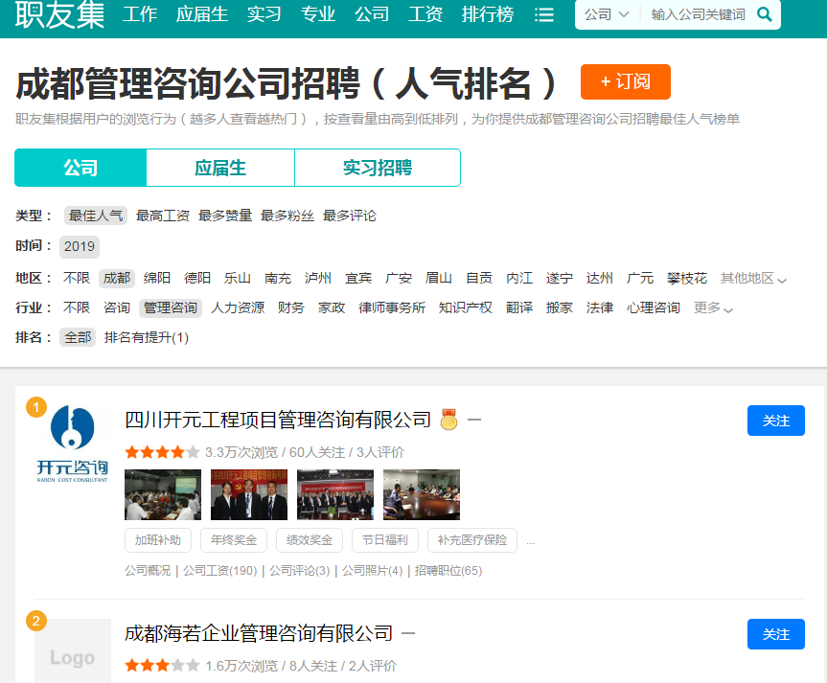Select 最多评论 ranking type

point(350,216)
